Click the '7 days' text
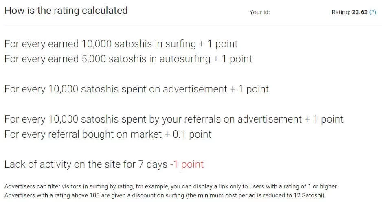The height and width of the screenshot is (208, 382). [x=153, y=164]
